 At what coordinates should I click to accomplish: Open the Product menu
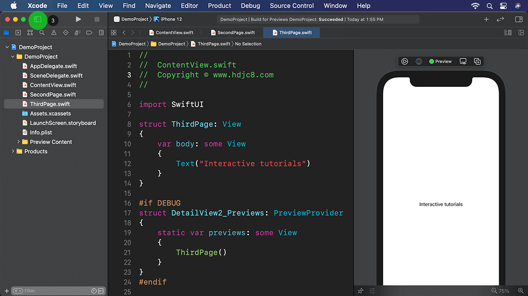coord(220,6)
